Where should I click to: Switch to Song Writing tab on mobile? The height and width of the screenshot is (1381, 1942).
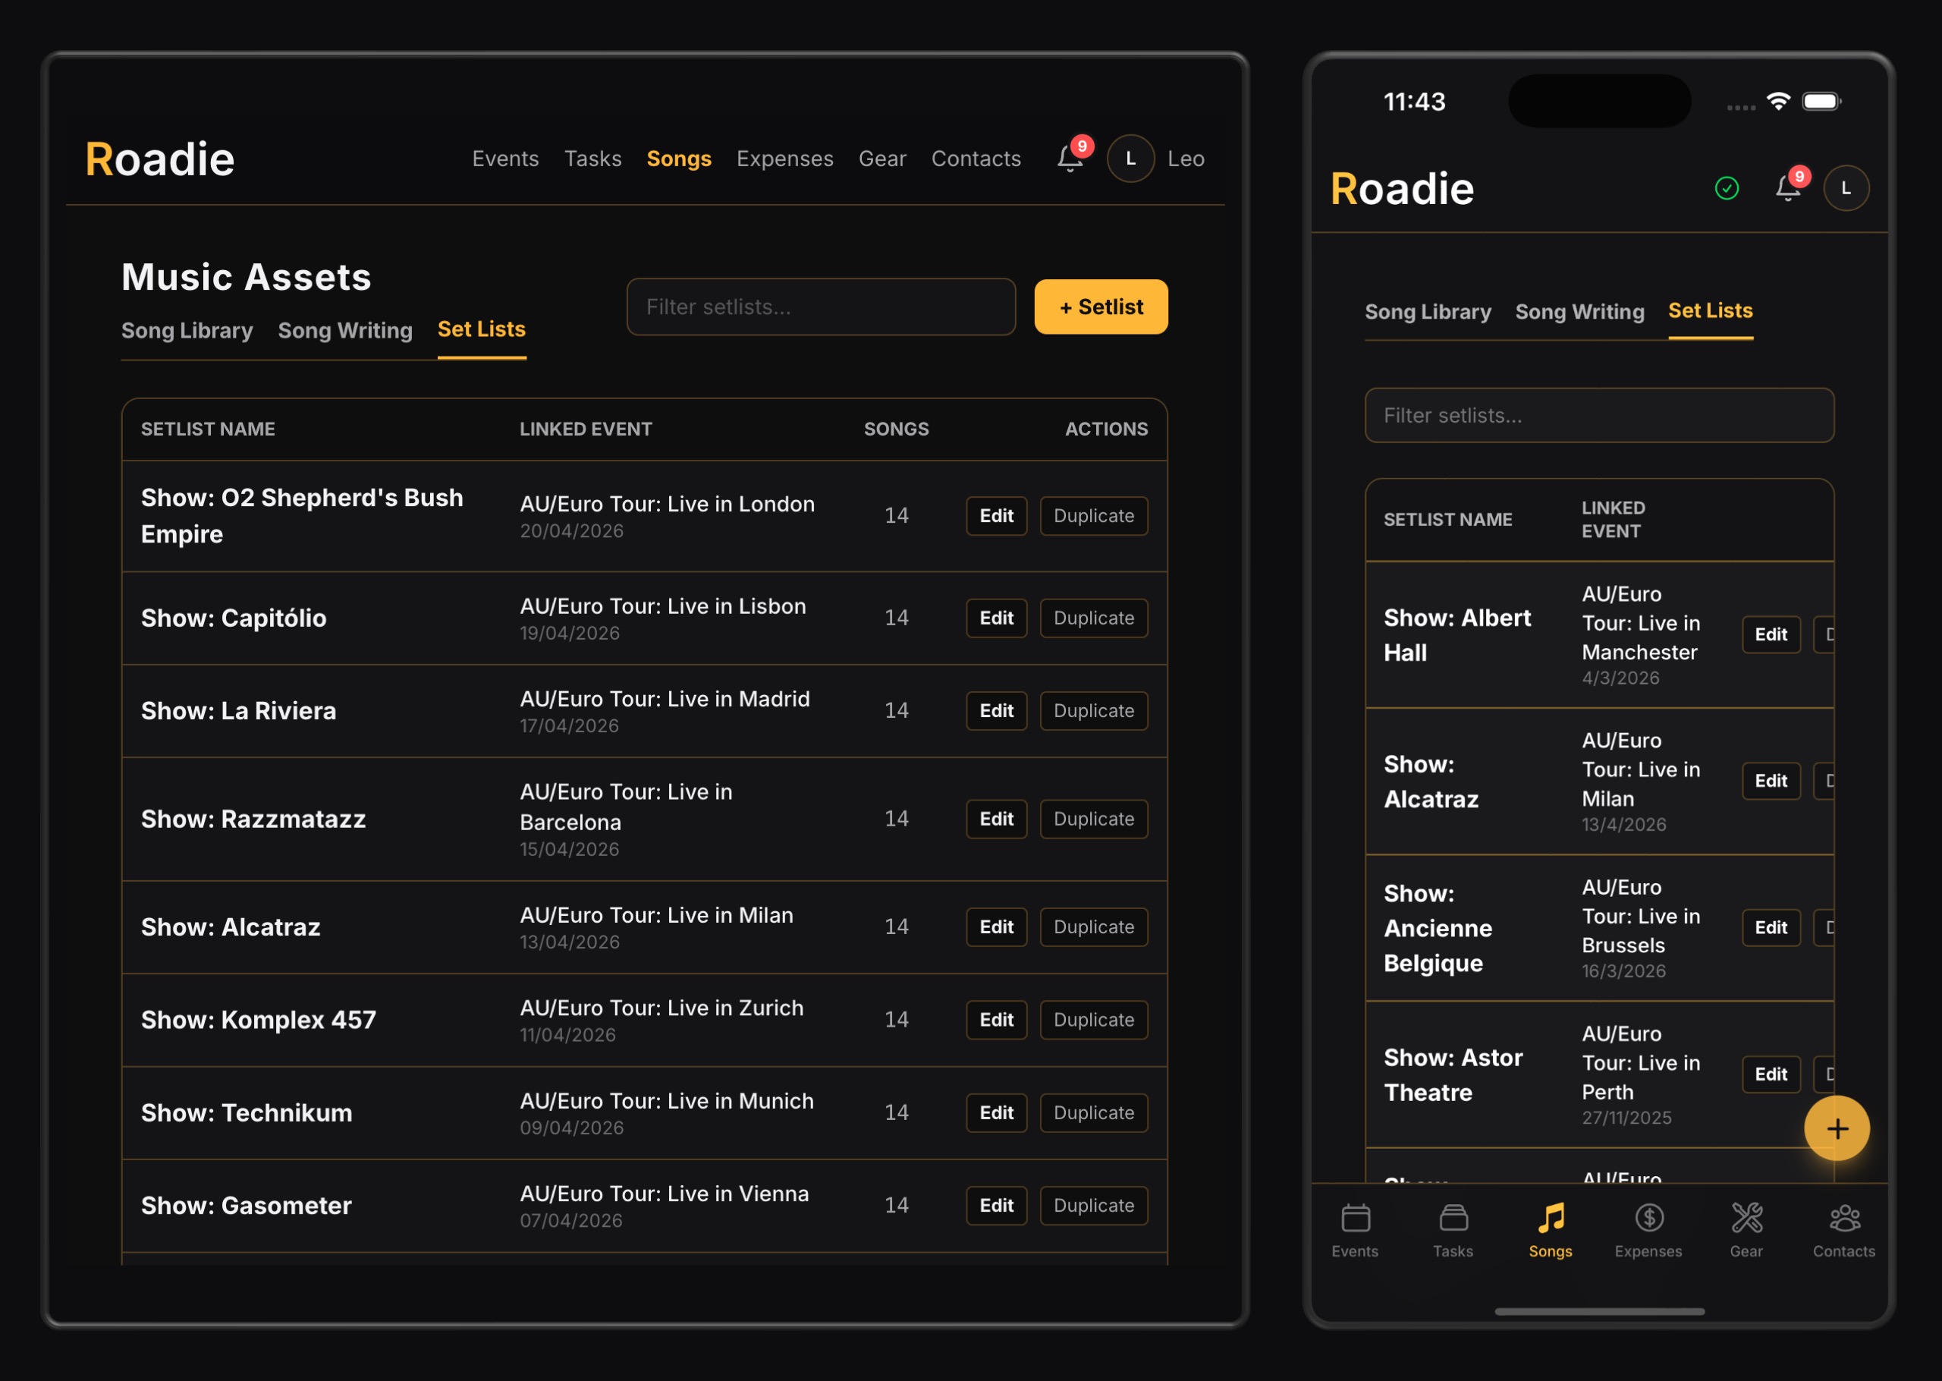pyautogui.click(x=1579, y=312)
